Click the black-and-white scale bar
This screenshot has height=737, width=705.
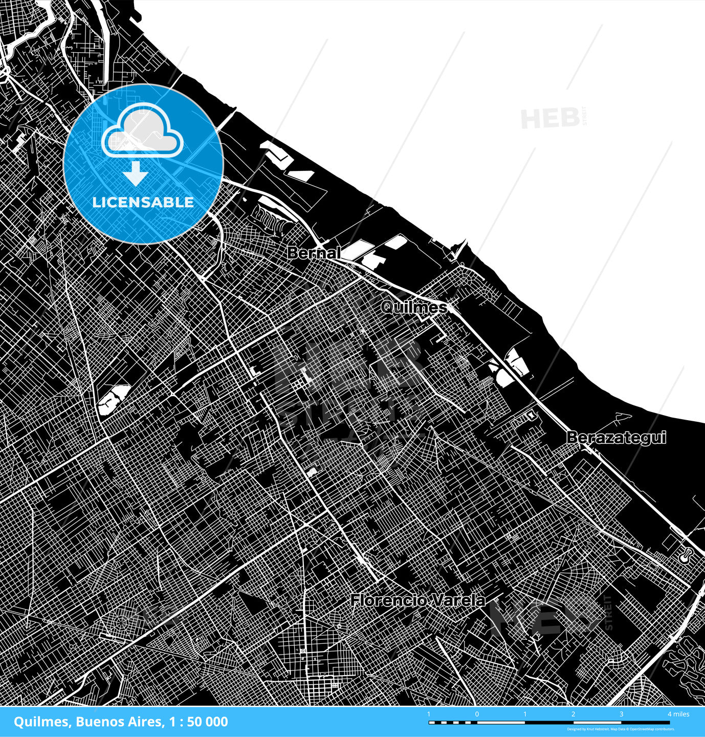coord(548,723)
